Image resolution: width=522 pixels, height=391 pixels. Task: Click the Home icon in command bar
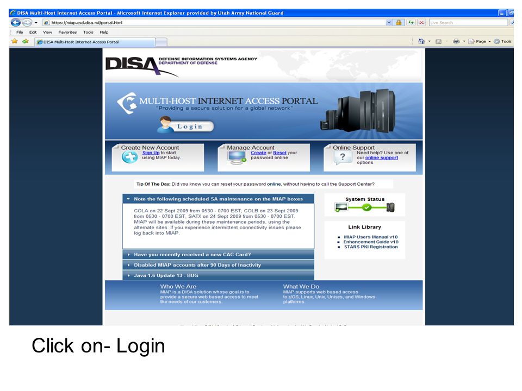421,42
